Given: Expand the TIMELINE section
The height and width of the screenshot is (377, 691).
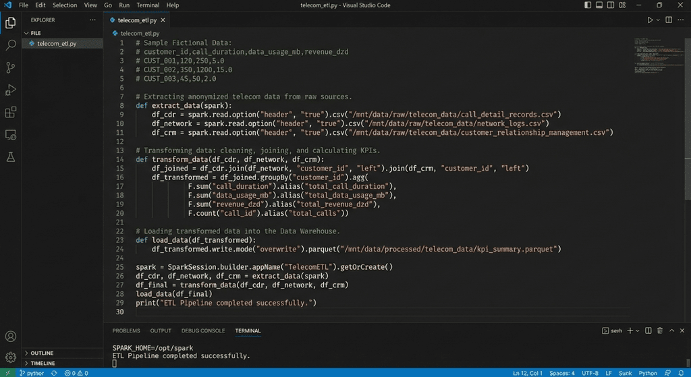Looking at the screenshot, I should (43, 363).
